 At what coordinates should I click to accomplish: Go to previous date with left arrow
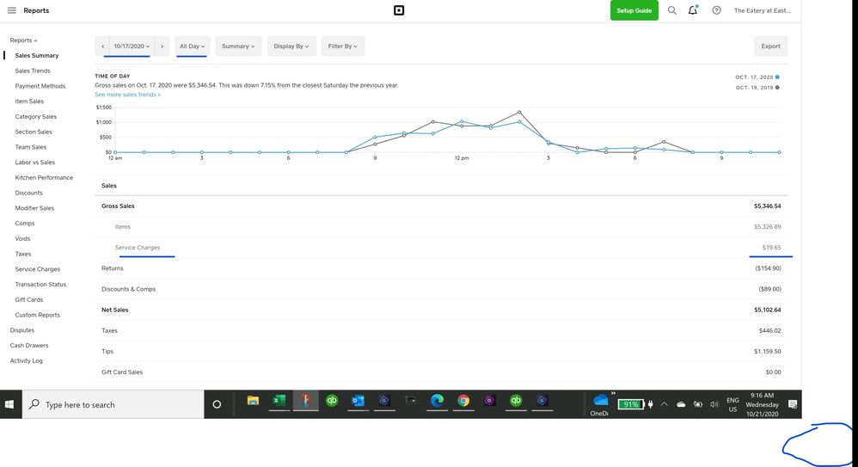102,46
